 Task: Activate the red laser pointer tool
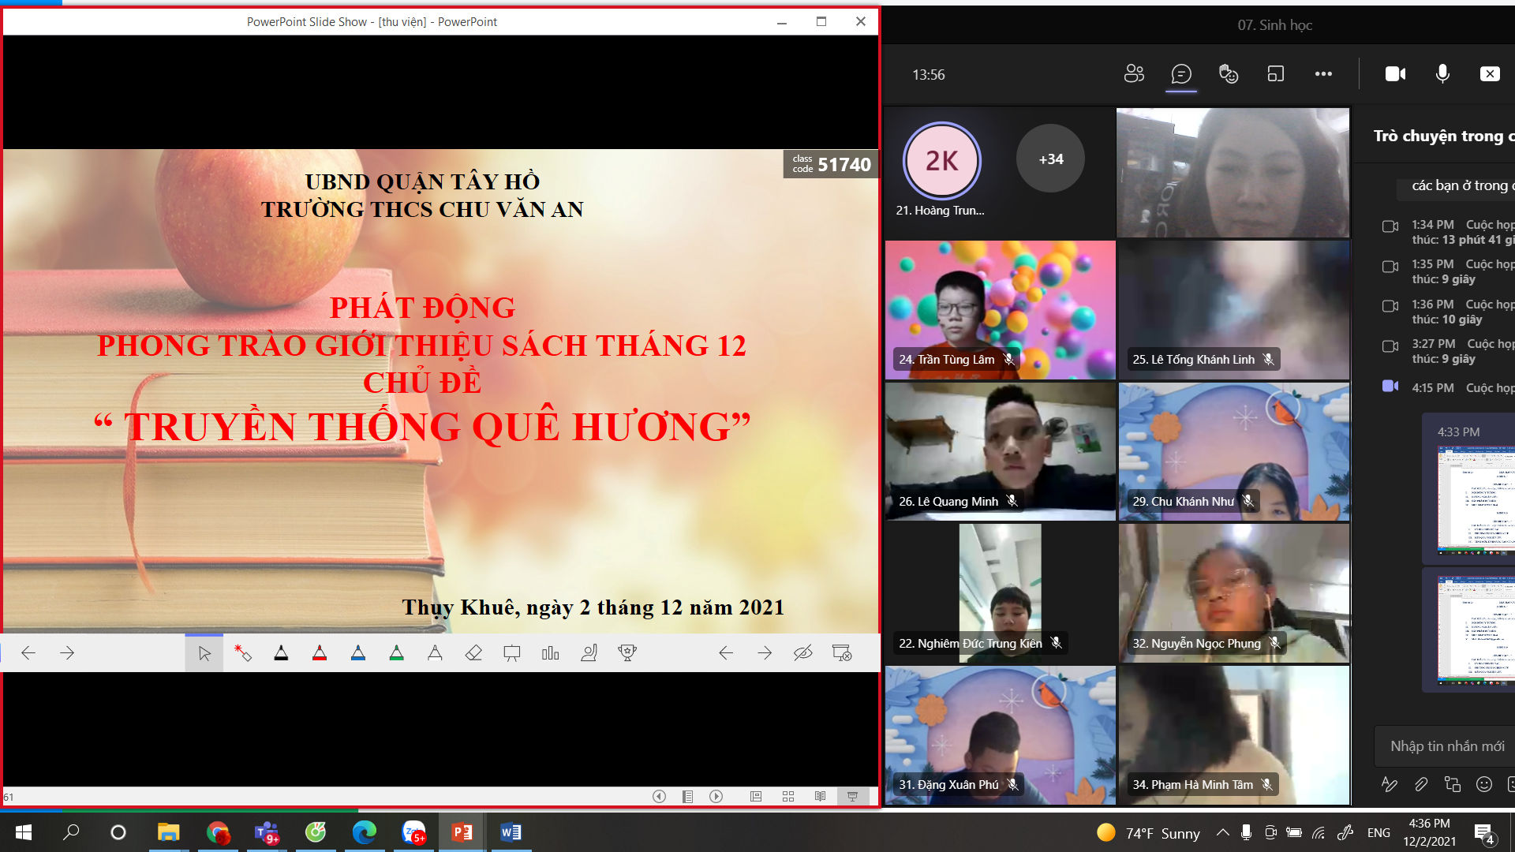243,653
